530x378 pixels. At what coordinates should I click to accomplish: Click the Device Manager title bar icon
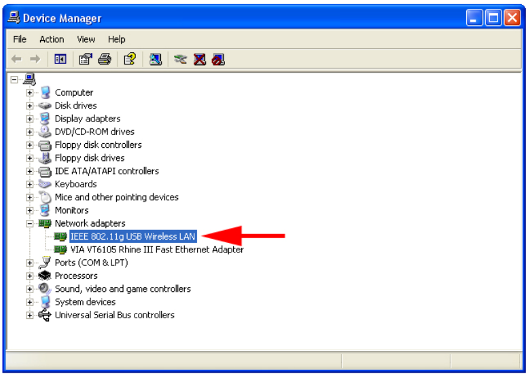[x=14, y=17]
